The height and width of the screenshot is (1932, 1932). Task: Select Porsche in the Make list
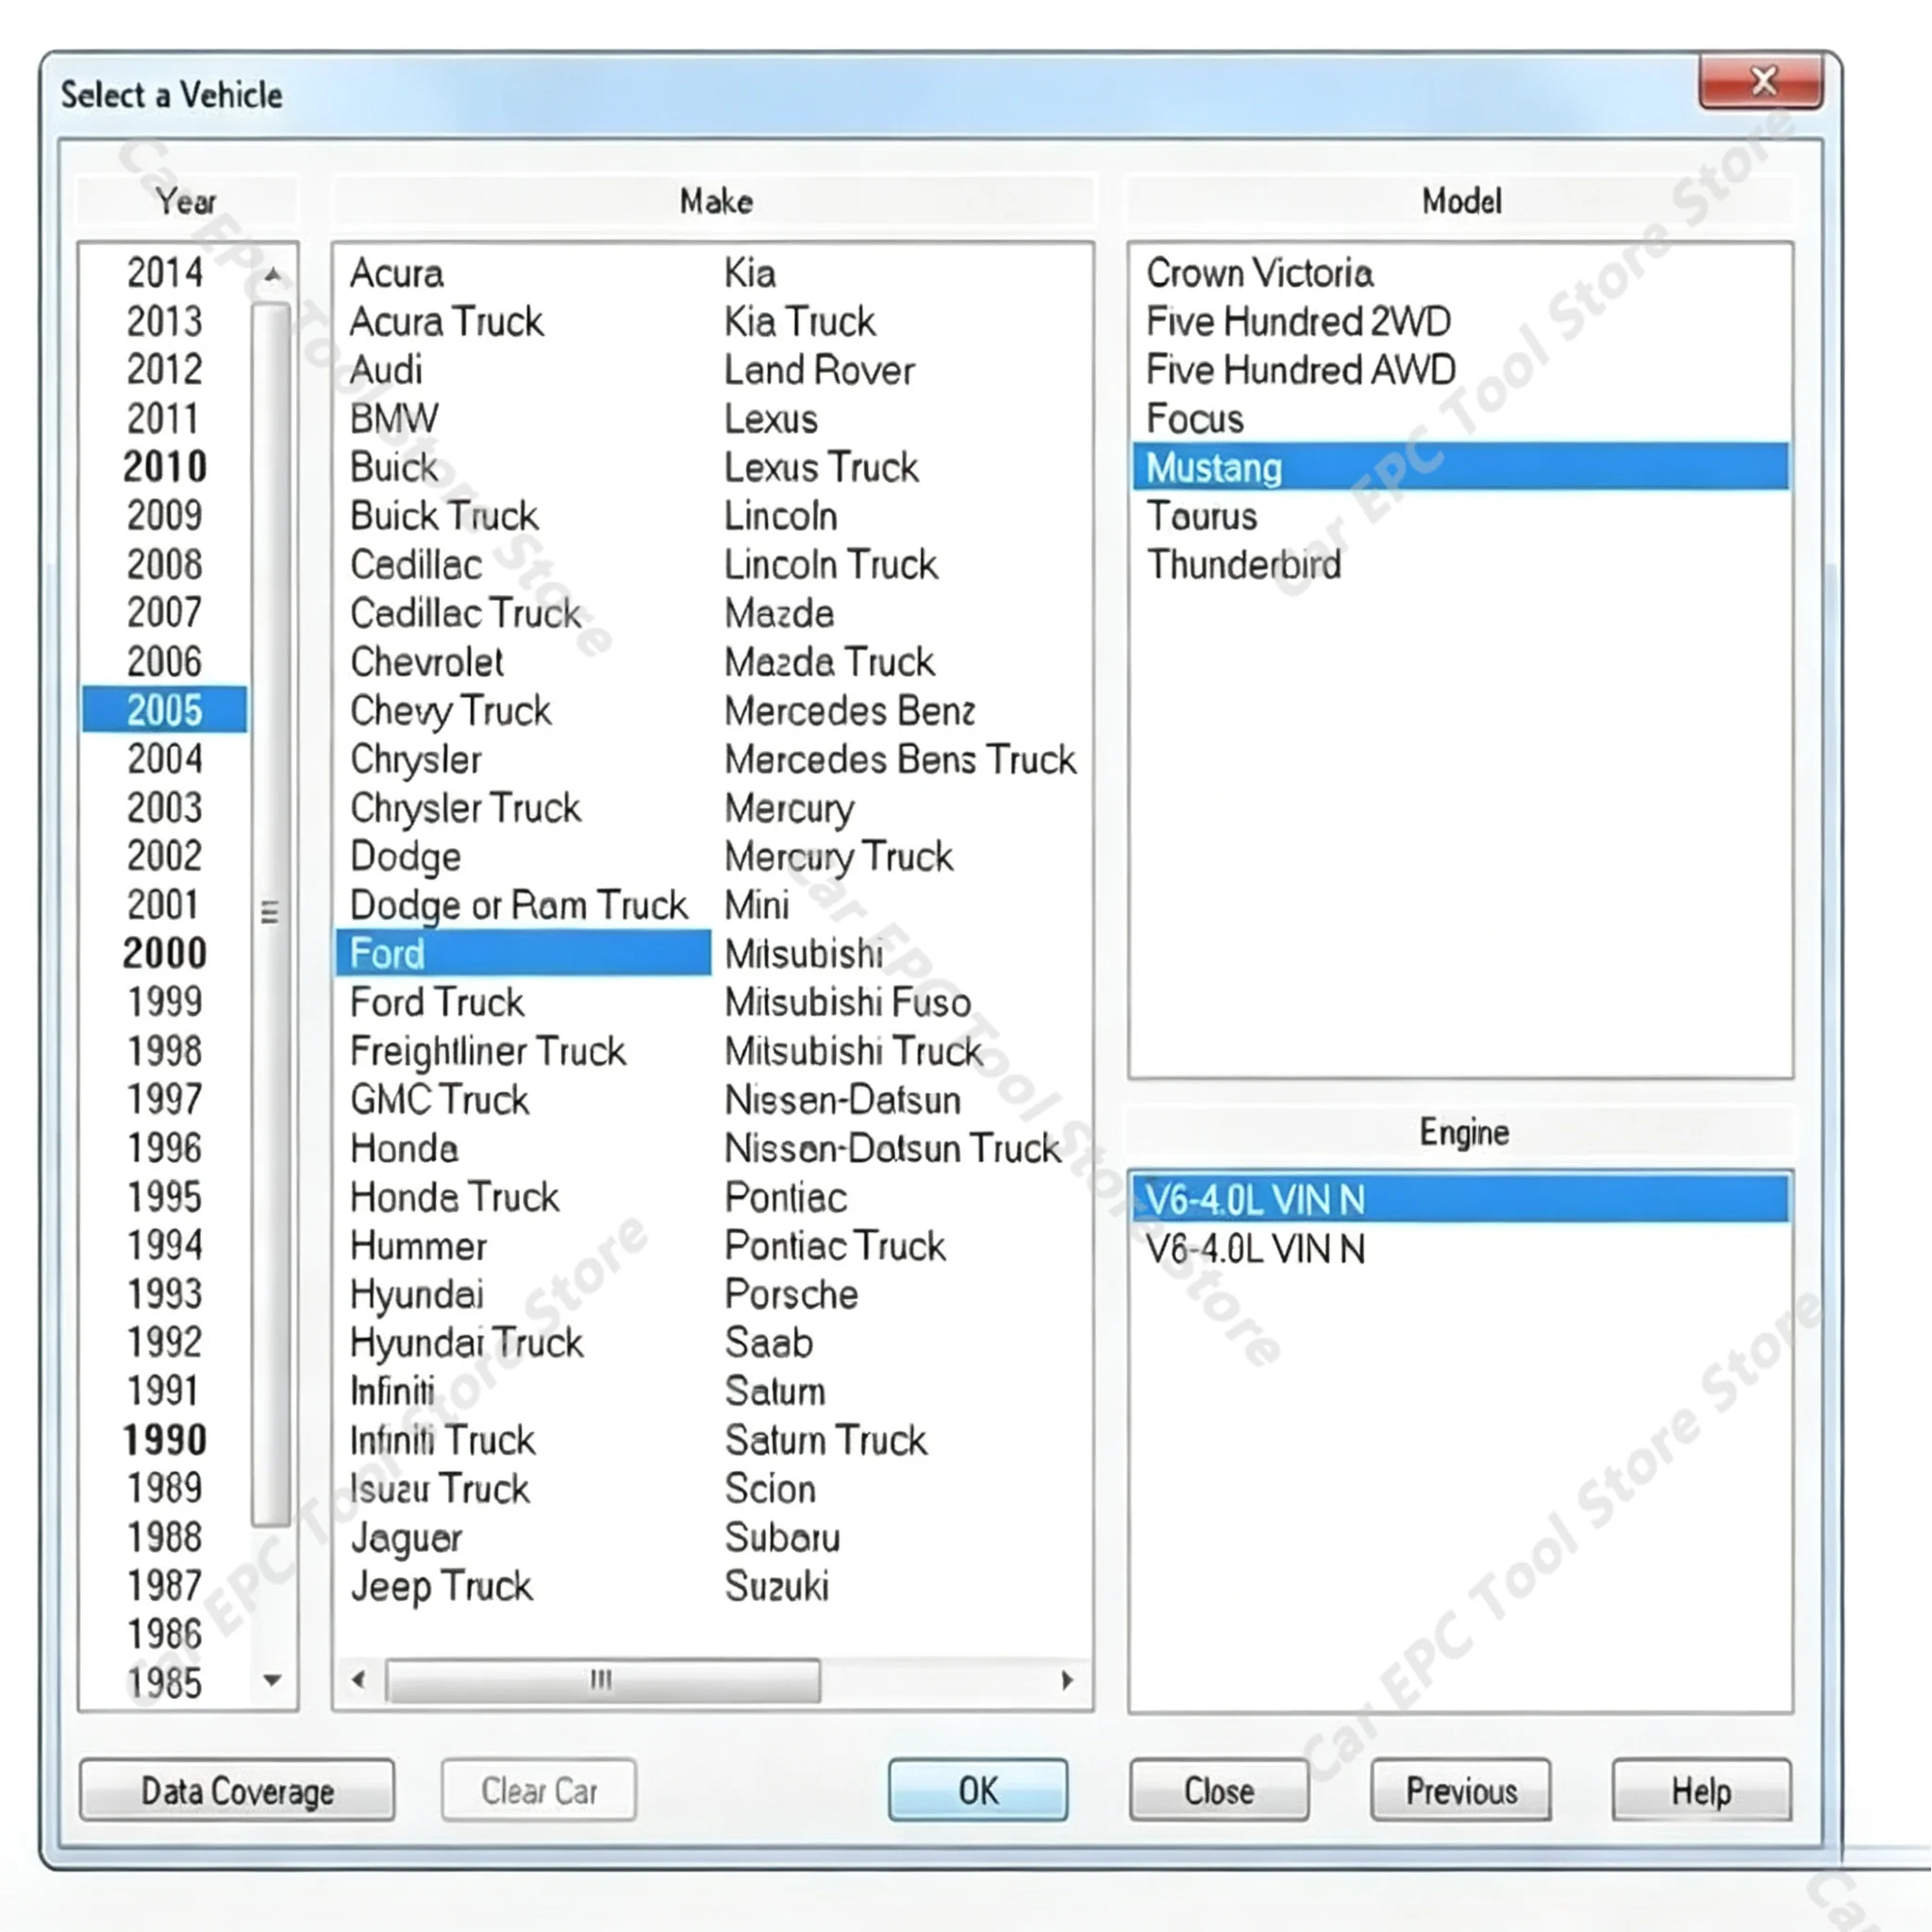(x=791, y=1294)
